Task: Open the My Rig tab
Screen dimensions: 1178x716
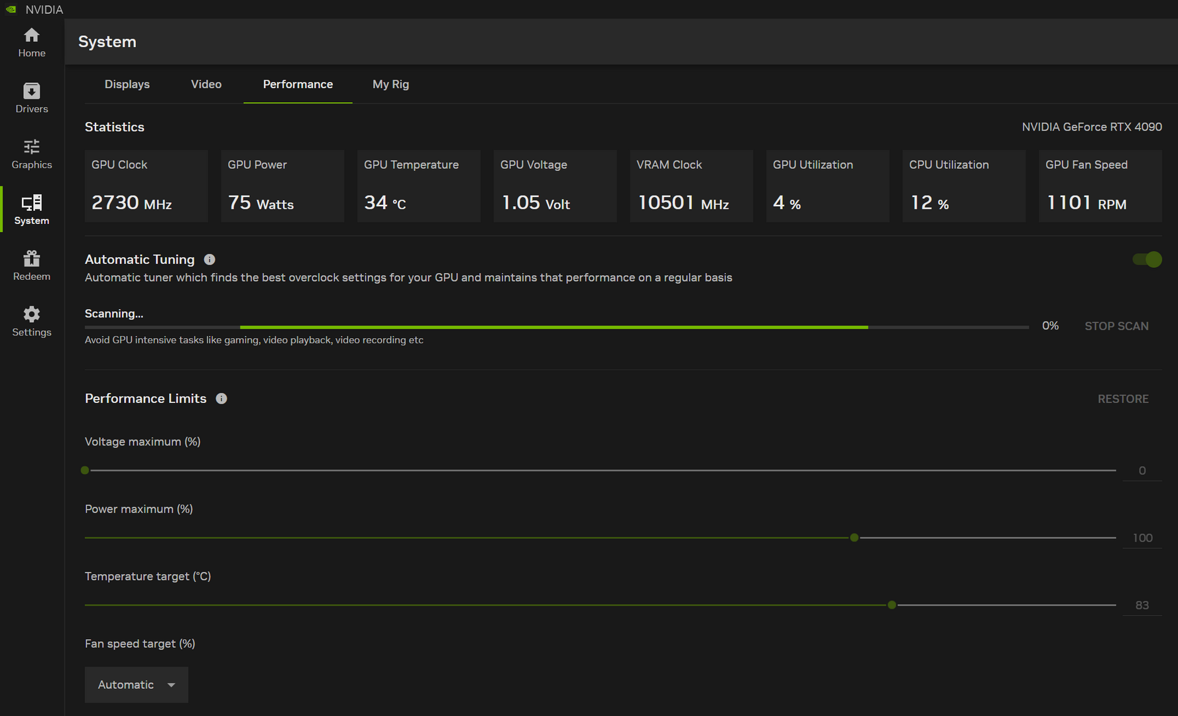Action: click(x=390, y=84)
